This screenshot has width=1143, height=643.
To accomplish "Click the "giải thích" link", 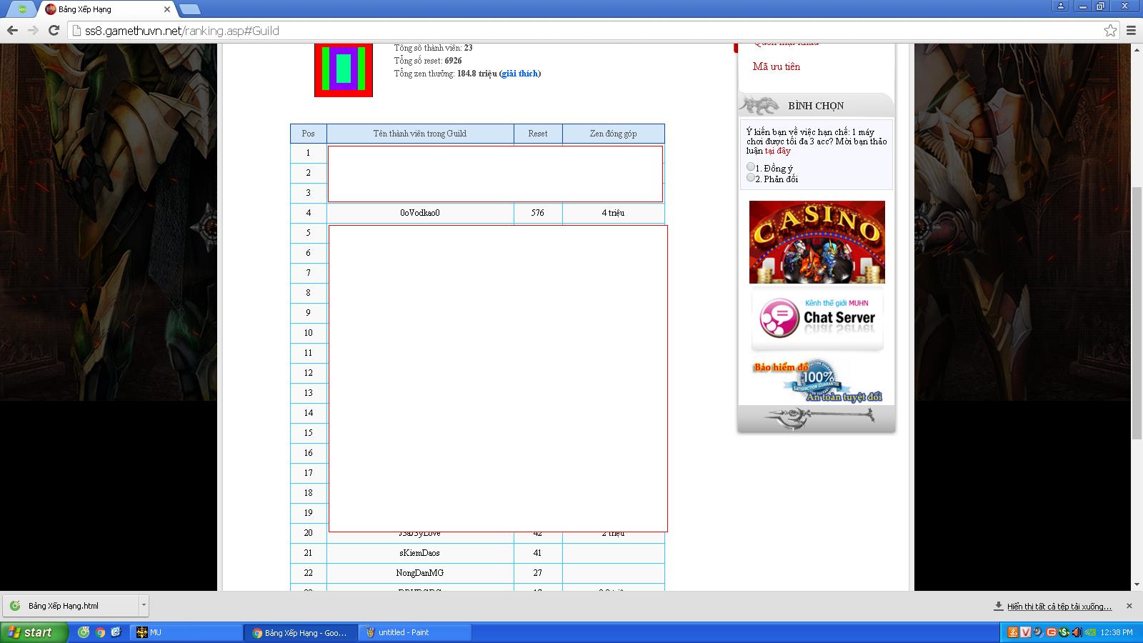I will tap(520, 74).
